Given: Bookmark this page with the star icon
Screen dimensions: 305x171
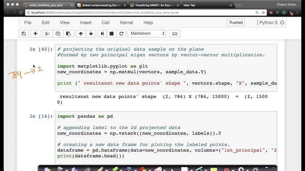Looking at the screenshot, I should point(264,13).
